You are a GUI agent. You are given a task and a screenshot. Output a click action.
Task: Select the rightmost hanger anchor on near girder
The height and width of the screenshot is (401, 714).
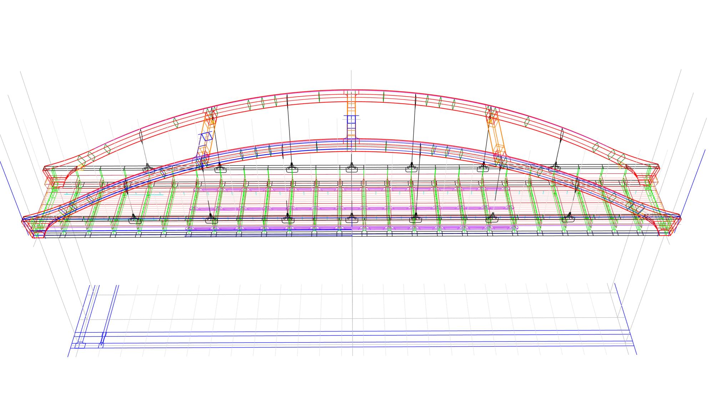tap(569, 217)
